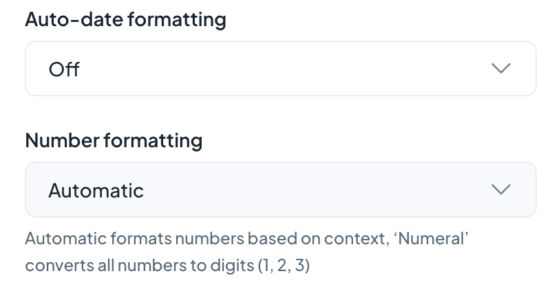Click the word 'Numeral' in the description
The width and height of the screenshot is (552, 289).
tap(431, 238)
